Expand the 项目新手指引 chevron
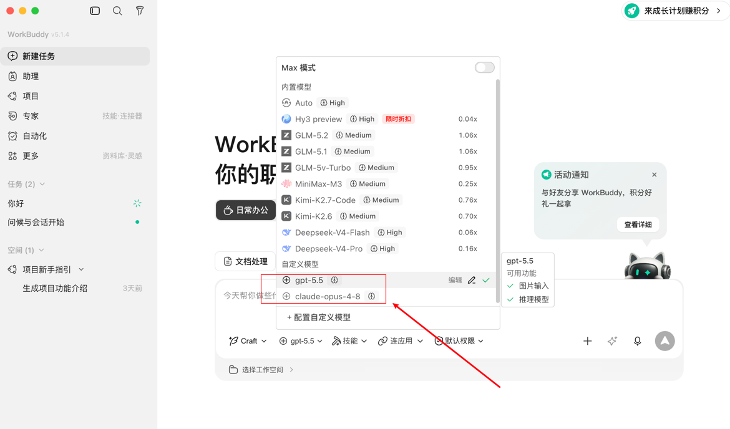Image resolution: width=730 pixels, height=429 pixels. coord(82,269)
